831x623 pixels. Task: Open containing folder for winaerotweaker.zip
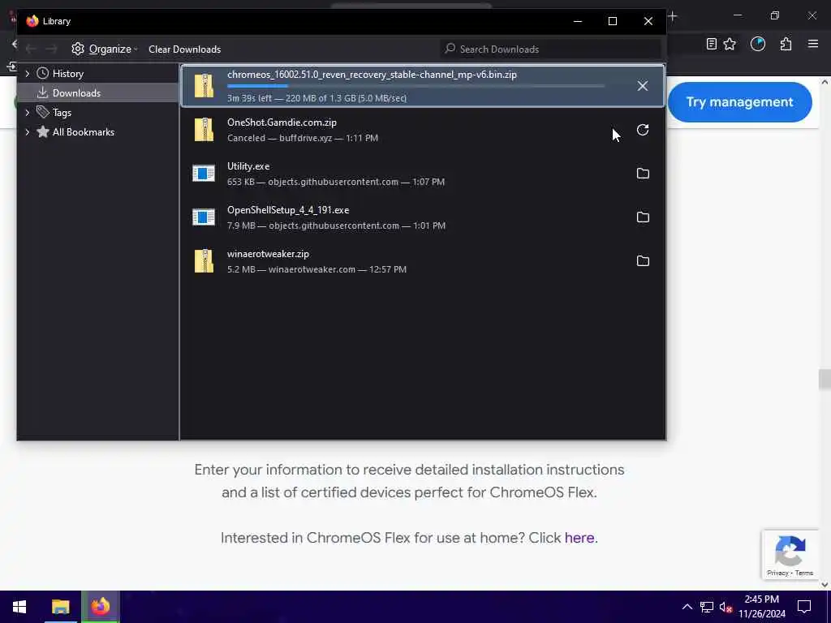(643, 261)
